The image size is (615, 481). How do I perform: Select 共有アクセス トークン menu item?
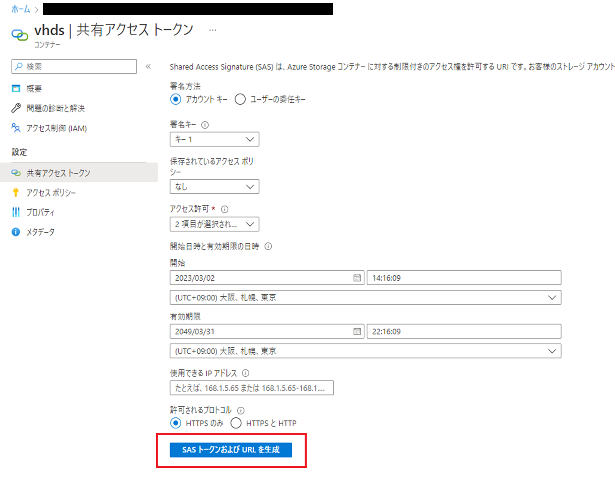point(79,173)
